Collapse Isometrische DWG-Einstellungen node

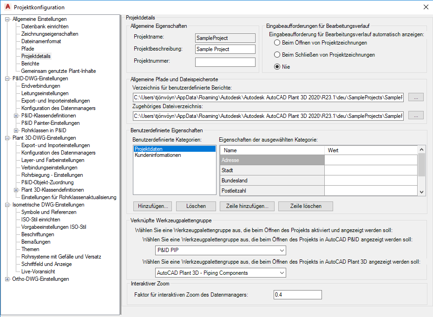(x=7, y=205)
